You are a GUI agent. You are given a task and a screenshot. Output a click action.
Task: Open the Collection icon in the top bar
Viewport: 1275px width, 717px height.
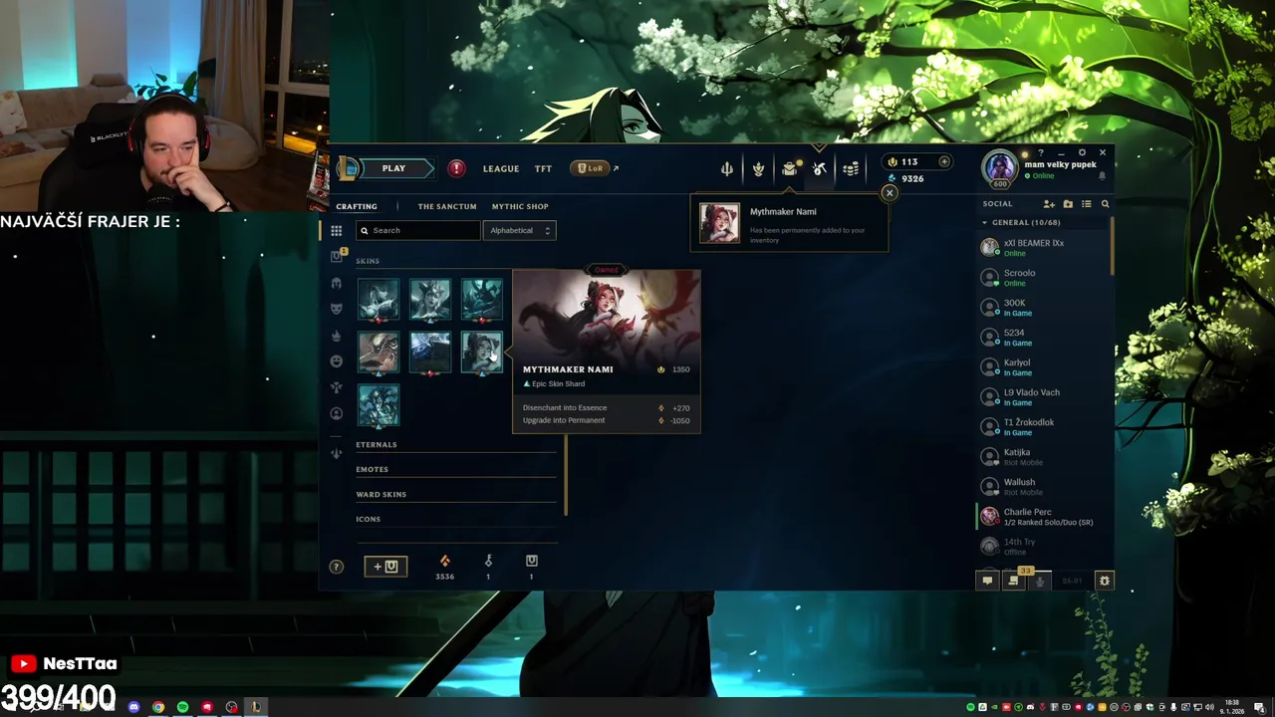point(758,169)
